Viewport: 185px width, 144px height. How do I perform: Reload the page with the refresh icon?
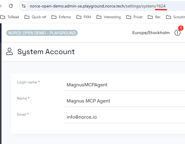(11, 6)
